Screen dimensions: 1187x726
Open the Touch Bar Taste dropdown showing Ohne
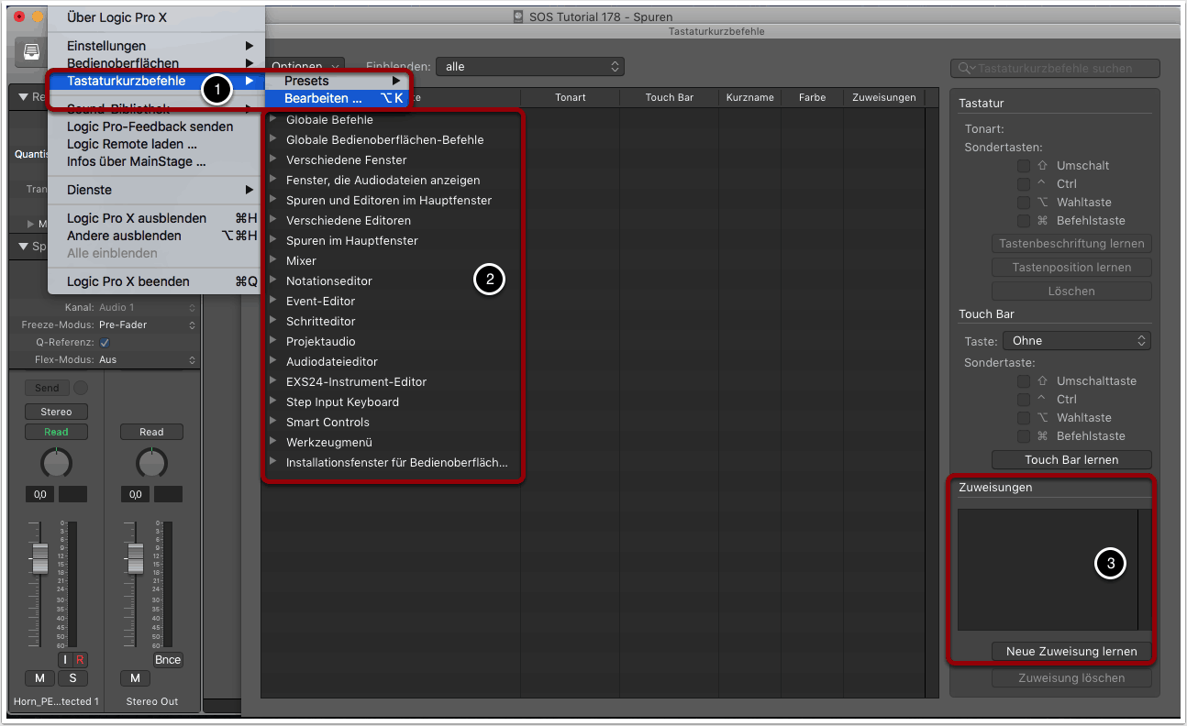1076,341
